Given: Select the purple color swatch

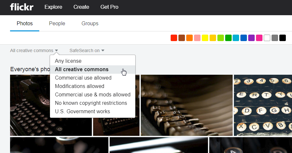Looking at the screenshot, I should [x=251, y=38].
